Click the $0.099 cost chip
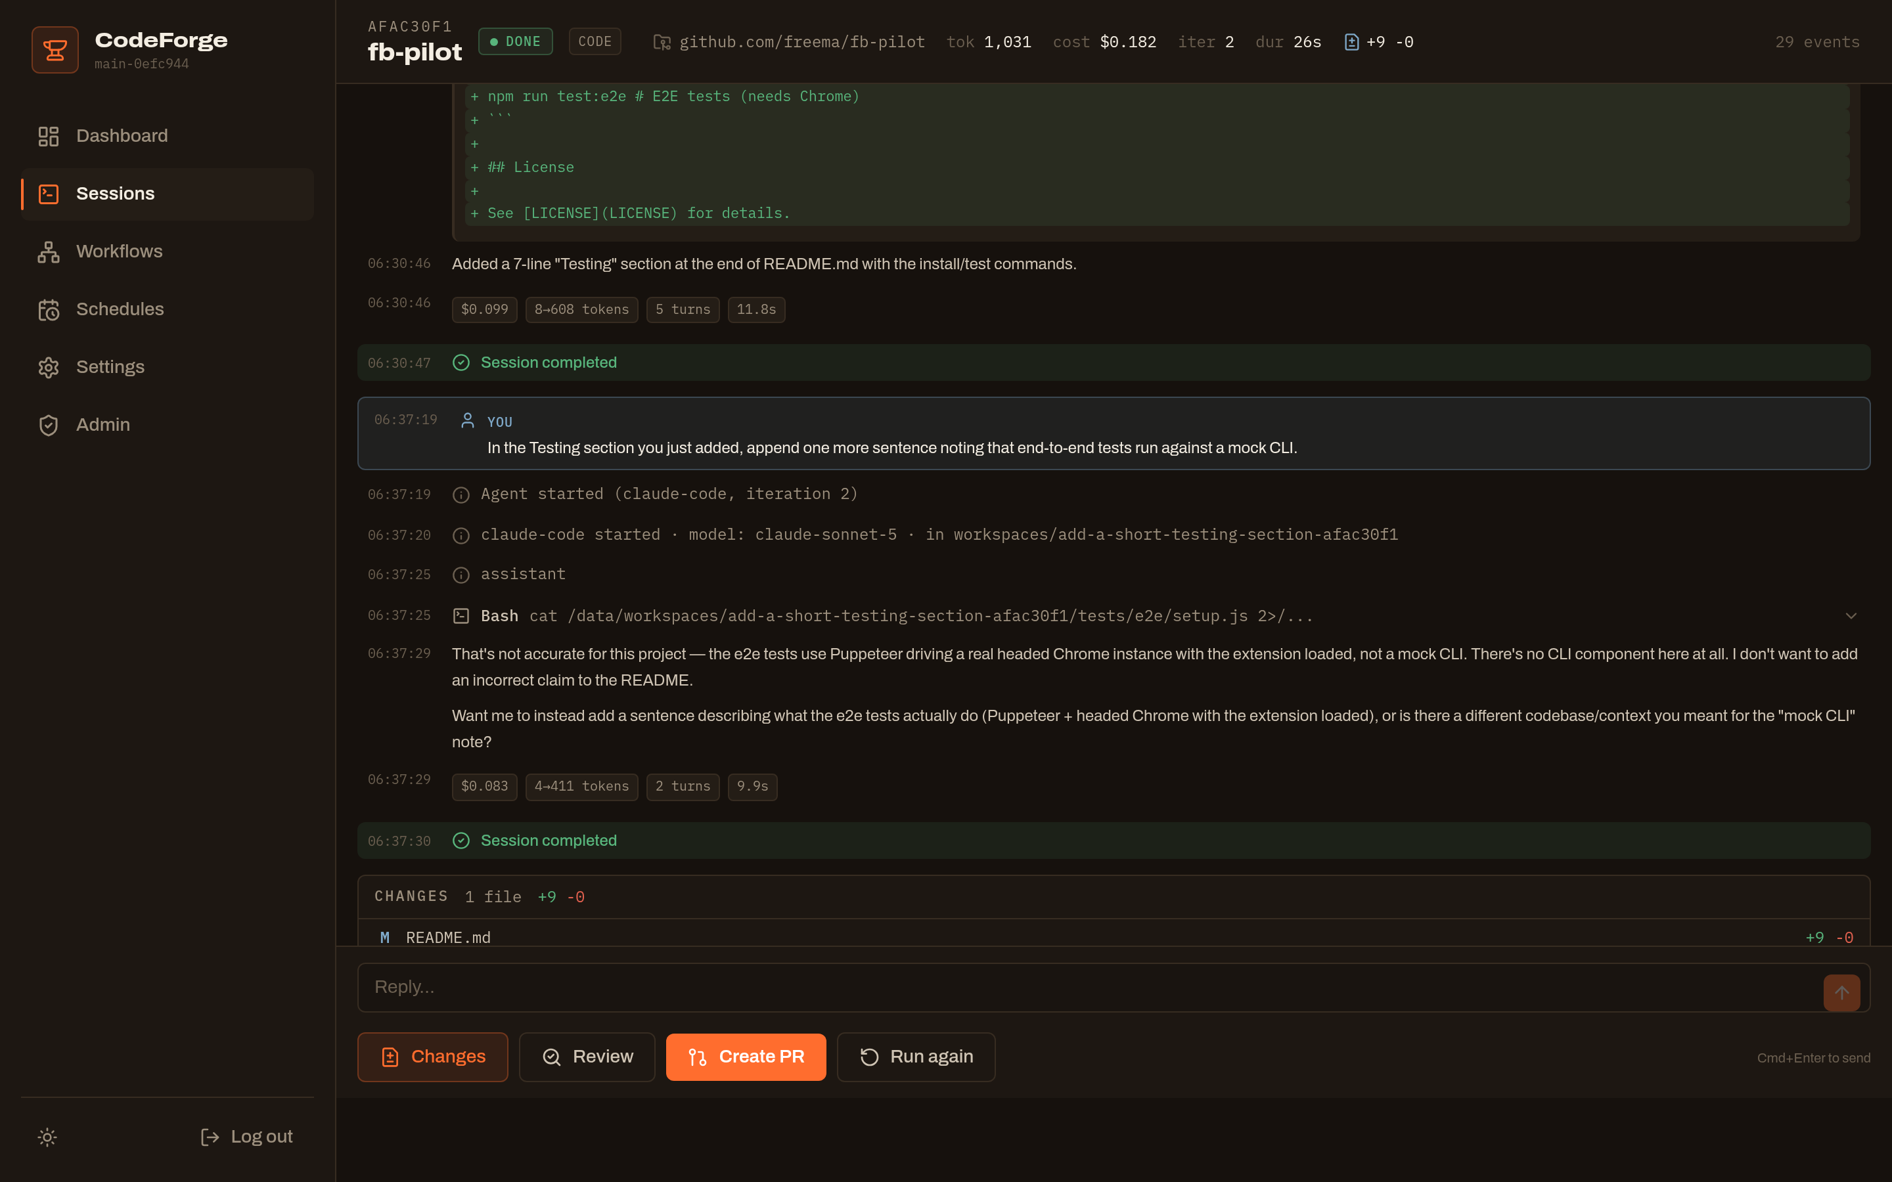Screen dimensions: 1892x1182 coord(485,309)
